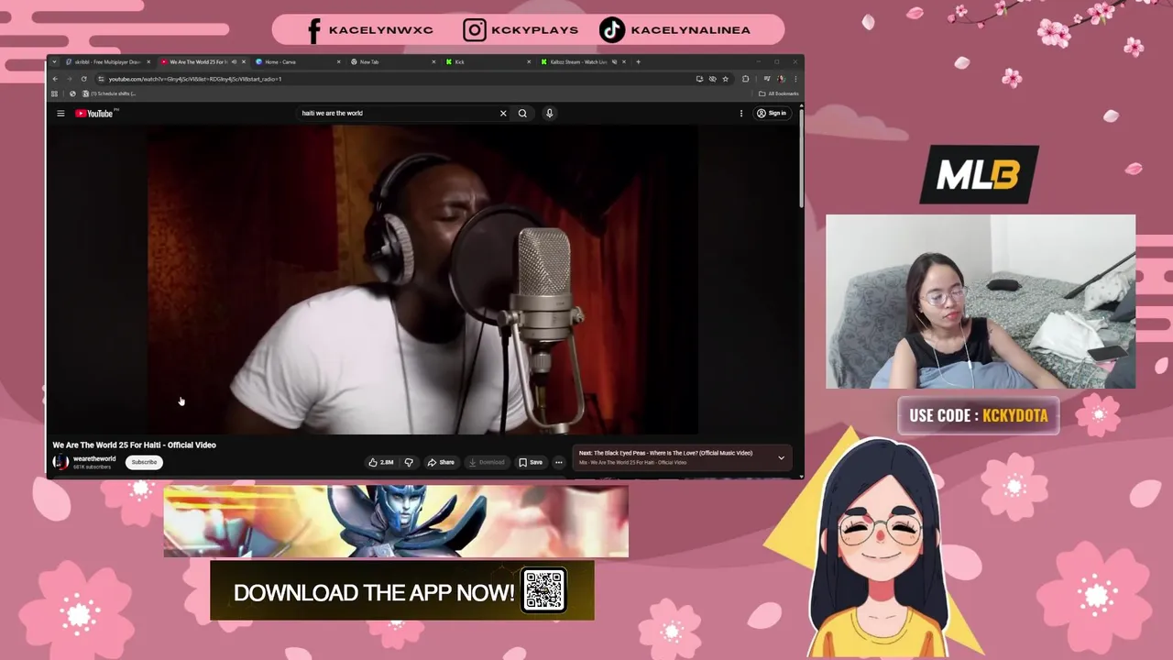Open more actions ellipsis below video

tap(558, 462)
